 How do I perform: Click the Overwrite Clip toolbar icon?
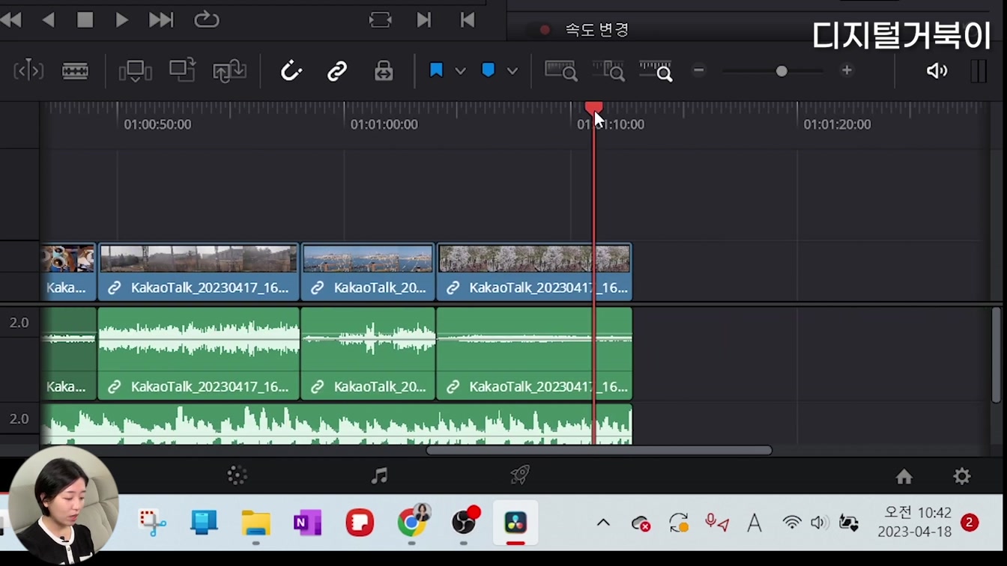pos(182,70)
